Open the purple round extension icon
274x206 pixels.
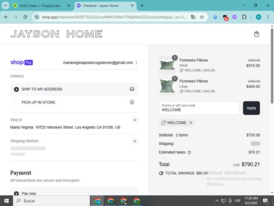point(235,17)
